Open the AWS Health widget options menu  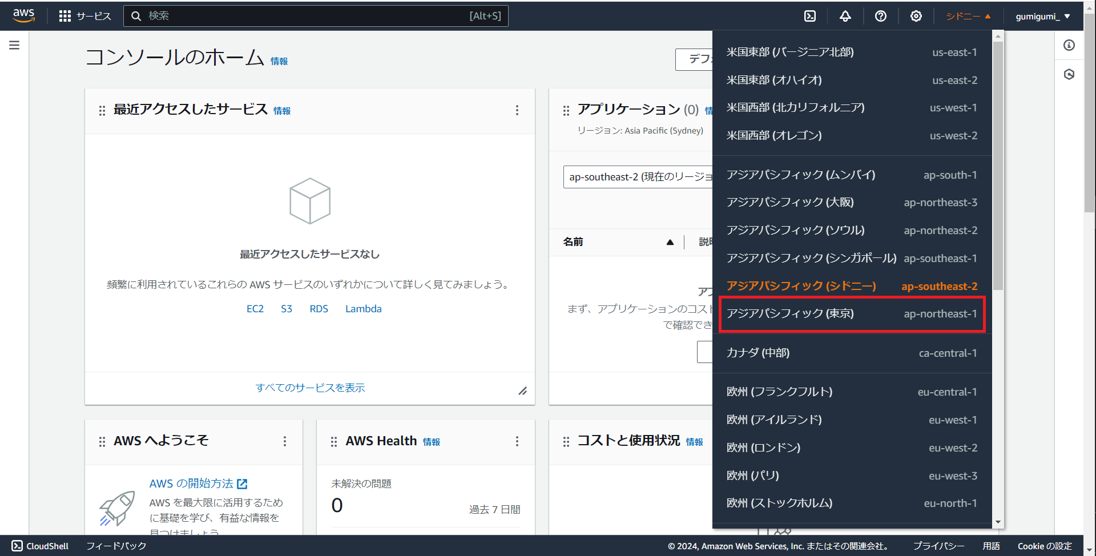(517, 441)
